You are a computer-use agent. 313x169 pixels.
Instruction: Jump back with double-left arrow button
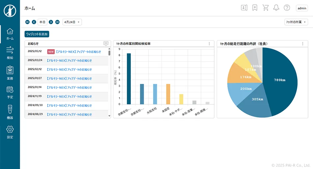point(27,22)
